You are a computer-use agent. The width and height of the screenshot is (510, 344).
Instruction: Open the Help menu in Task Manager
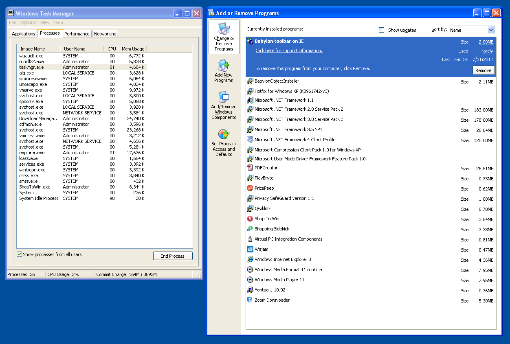pos(59,22)
